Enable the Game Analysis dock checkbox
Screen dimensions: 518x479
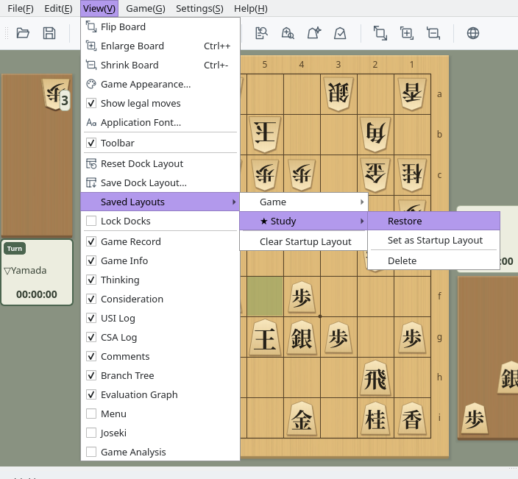(x=91, y=453)
